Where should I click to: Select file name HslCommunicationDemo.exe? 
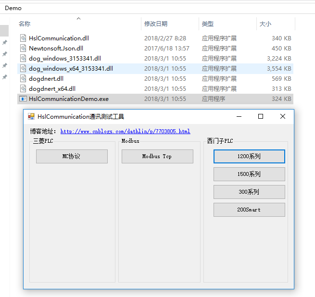(69, 99)
